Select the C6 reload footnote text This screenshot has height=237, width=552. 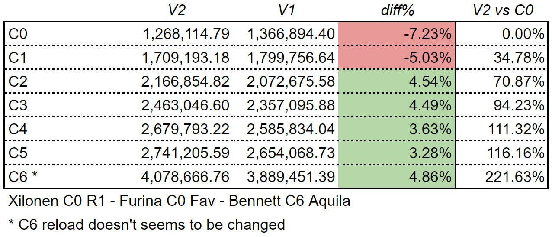click(x=146, y=224)
